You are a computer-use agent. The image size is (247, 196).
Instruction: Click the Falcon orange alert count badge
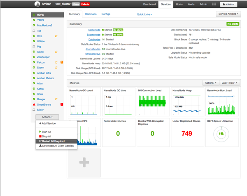pyautogui.click(x=62, y=62)
